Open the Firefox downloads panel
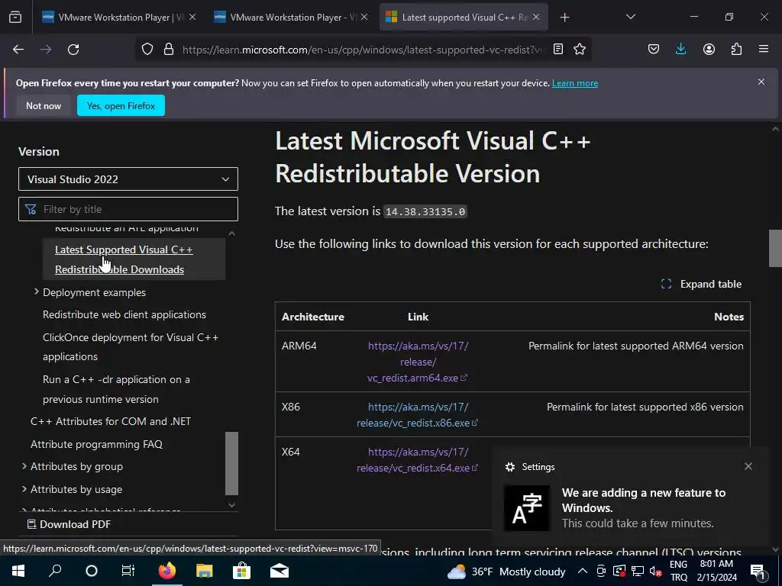The width and height of the screenshot is (782, 586). [x=680, y=50]
